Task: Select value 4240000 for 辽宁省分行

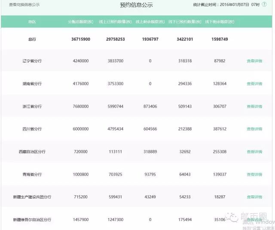Action: coord(81,61)
